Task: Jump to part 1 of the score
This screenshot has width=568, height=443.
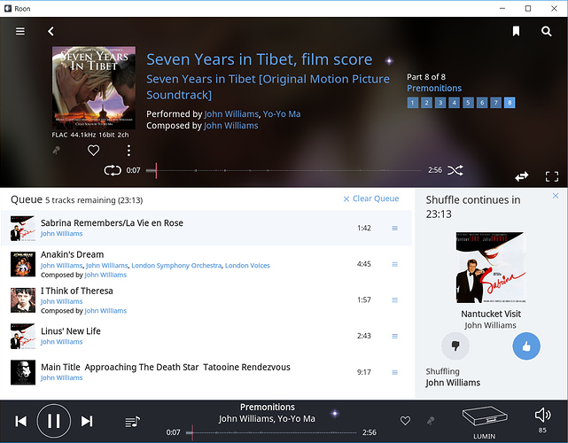Action: pyautogui.click(x=413, y=103)
